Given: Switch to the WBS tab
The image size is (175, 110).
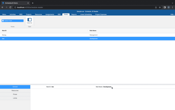Looking at the screenshot, I should pos(21,14).
